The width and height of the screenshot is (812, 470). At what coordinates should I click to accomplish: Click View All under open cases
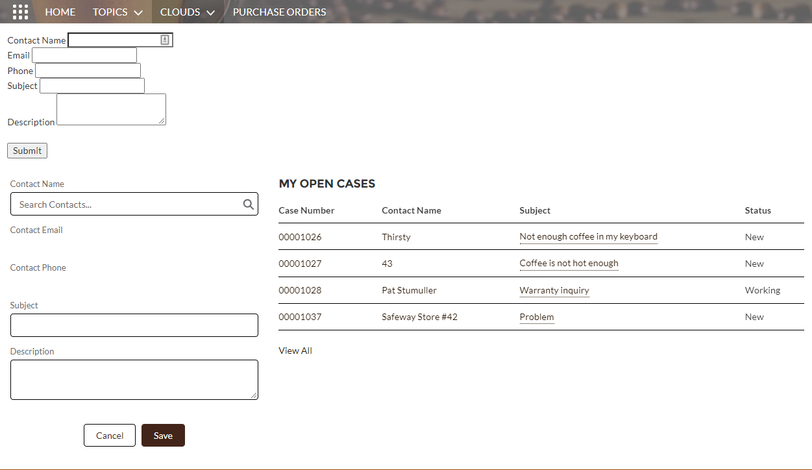pyautogui.click(x=295, y=351)
